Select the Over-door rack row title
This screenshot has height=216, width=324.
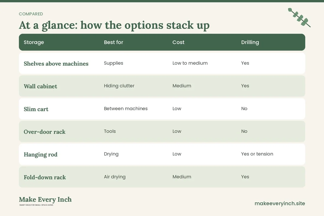[45, 132]
